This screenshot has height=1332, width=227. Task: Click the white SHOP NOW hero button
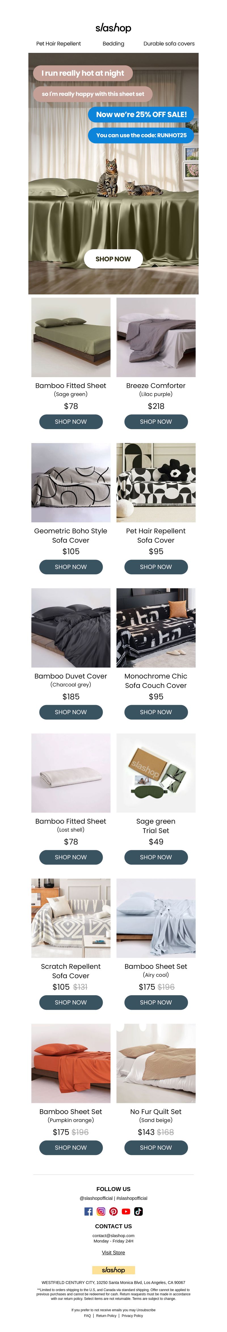click(113, 259)
